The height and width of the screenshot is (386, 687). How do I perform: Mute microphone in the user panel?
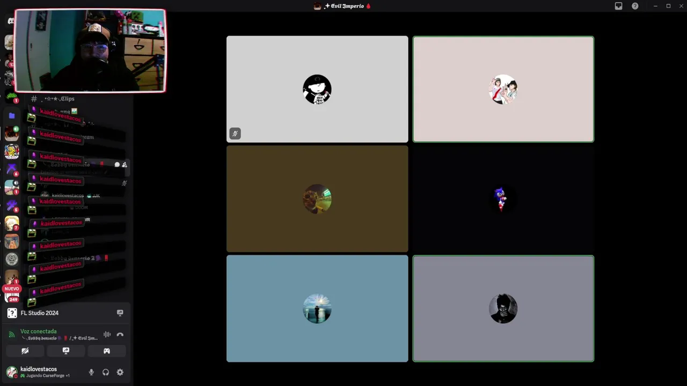[91, 372]
